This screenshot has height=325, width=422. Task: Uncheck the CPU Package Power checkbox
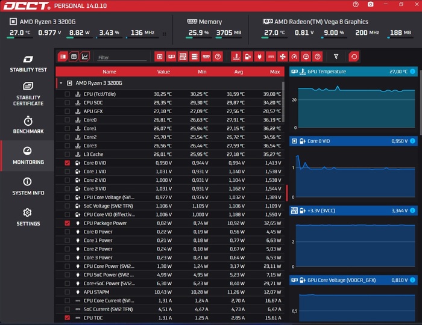(x=67, y=223)
